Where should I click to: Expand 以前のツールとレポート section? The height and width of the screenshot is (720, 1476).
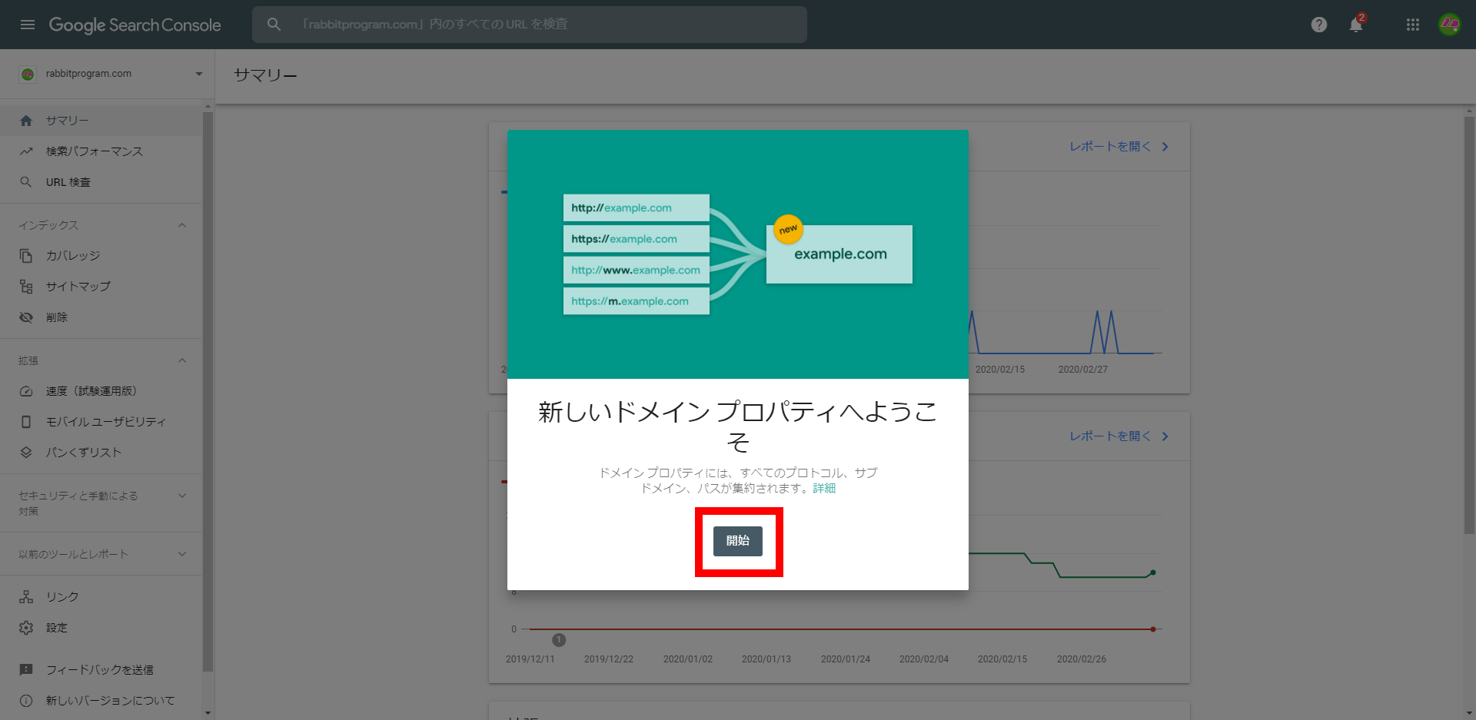coord(182,554)
